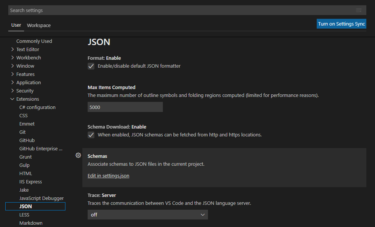
Task: Select Emmet under Extensions
Action: pyautogui.click(x=27, y=124)
